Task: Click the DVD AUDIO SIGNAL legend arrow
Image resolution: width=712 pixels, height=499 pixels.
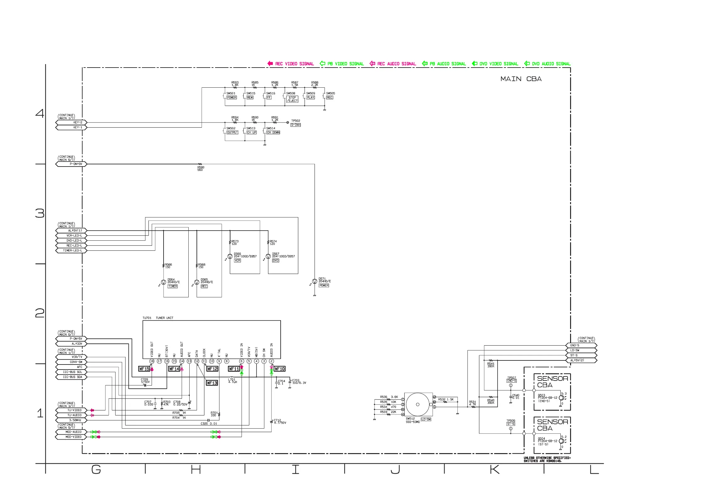Action: pos(527,63)
